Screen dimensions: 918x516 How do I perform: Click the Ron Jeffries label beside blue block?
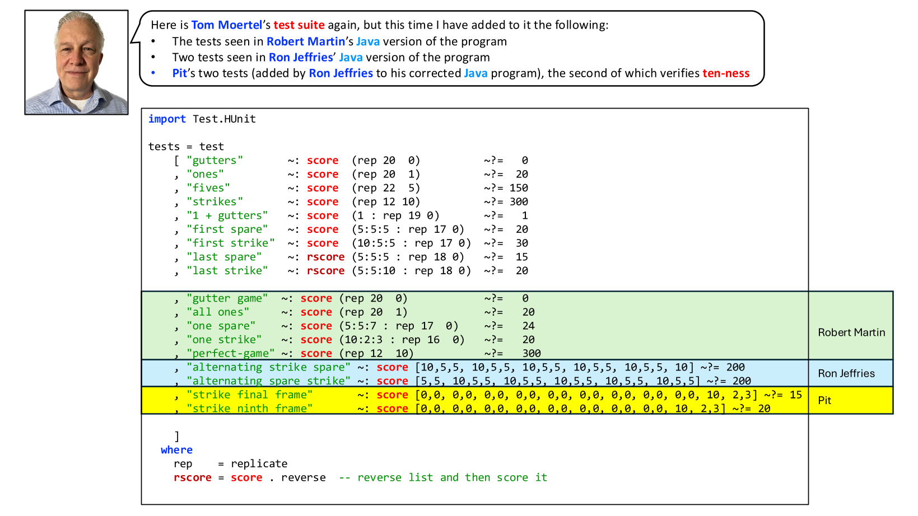coord(846,373)
